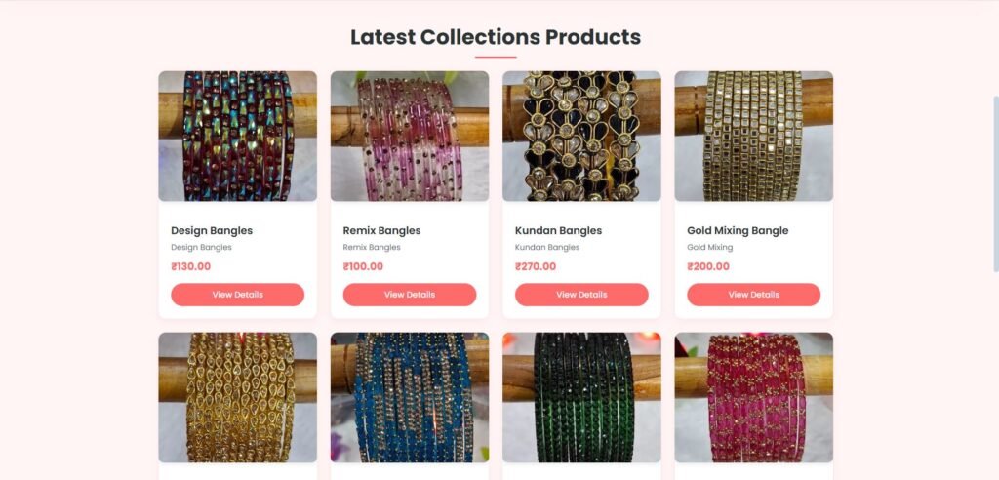Select the golden teardrop bangles photo

click(238, 397)
